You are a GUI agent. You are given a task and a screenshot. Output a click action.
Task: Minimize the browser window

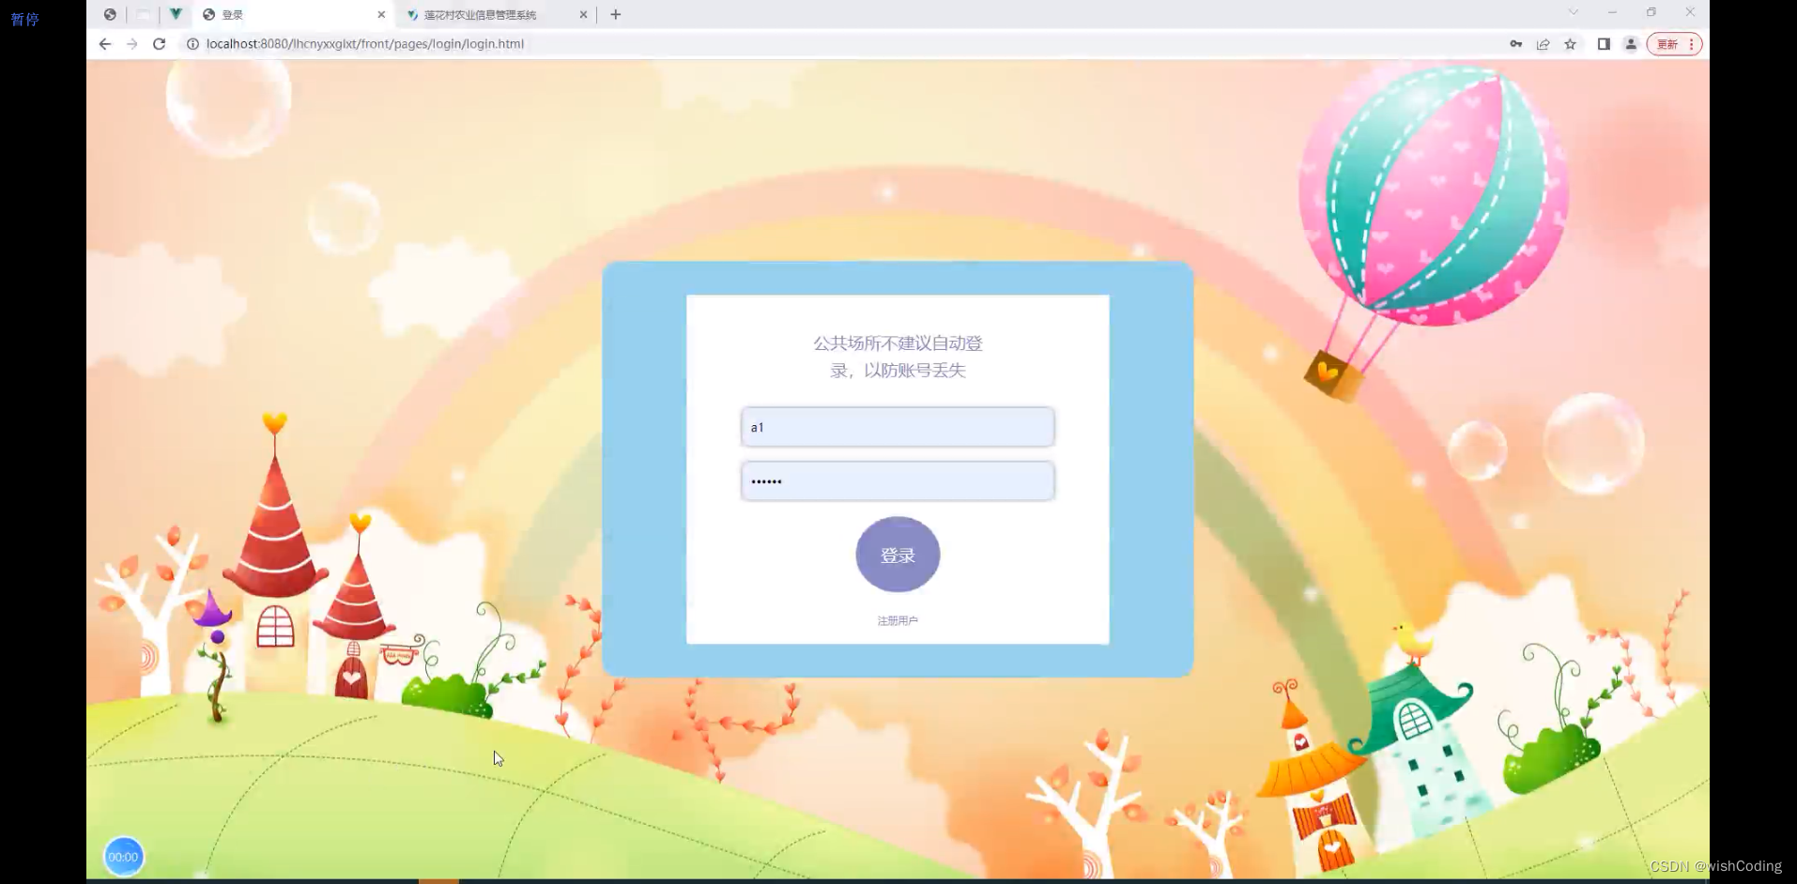pyautogui.click(x=1612, y=12)
